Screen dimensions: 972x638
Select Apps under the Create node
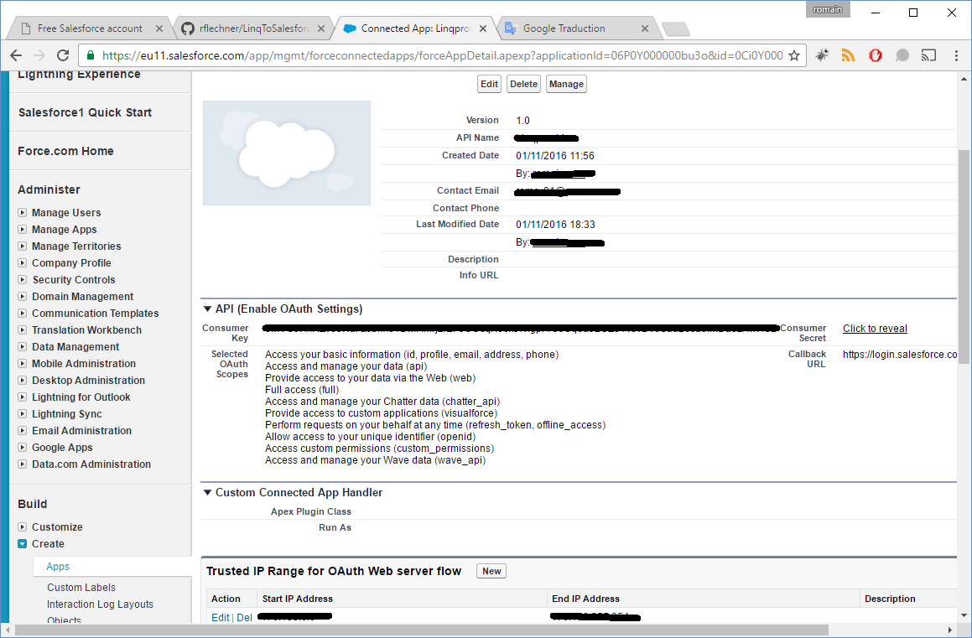[x=58, y=567]
